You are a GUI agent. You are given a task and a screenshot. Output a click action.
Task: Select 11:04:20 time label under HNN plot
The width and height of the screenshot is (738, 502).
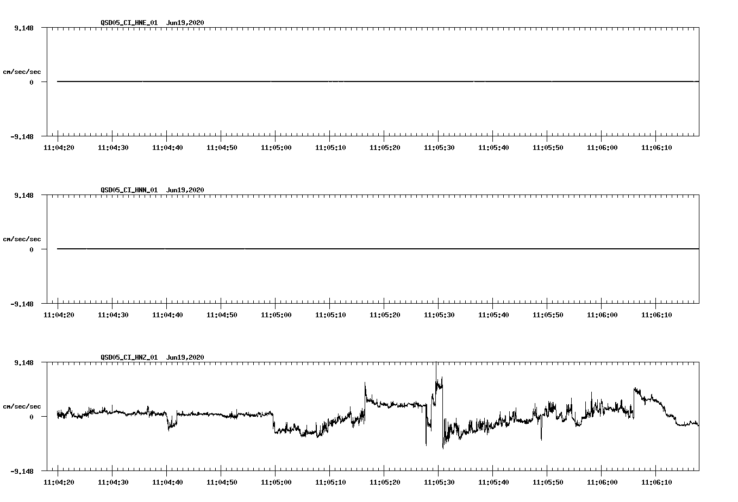(x=59, y=315)
